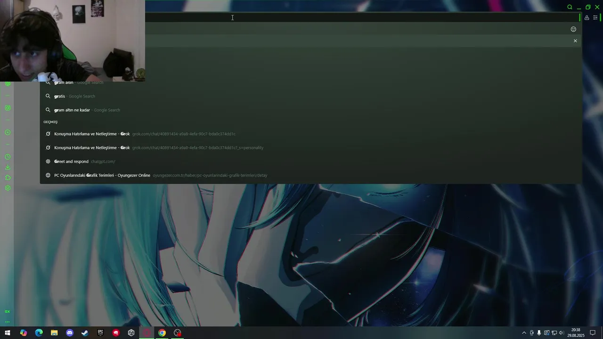Open the taskbar clock showing 20:38
This screenshot has height=339, width=603.
point(576,333)
